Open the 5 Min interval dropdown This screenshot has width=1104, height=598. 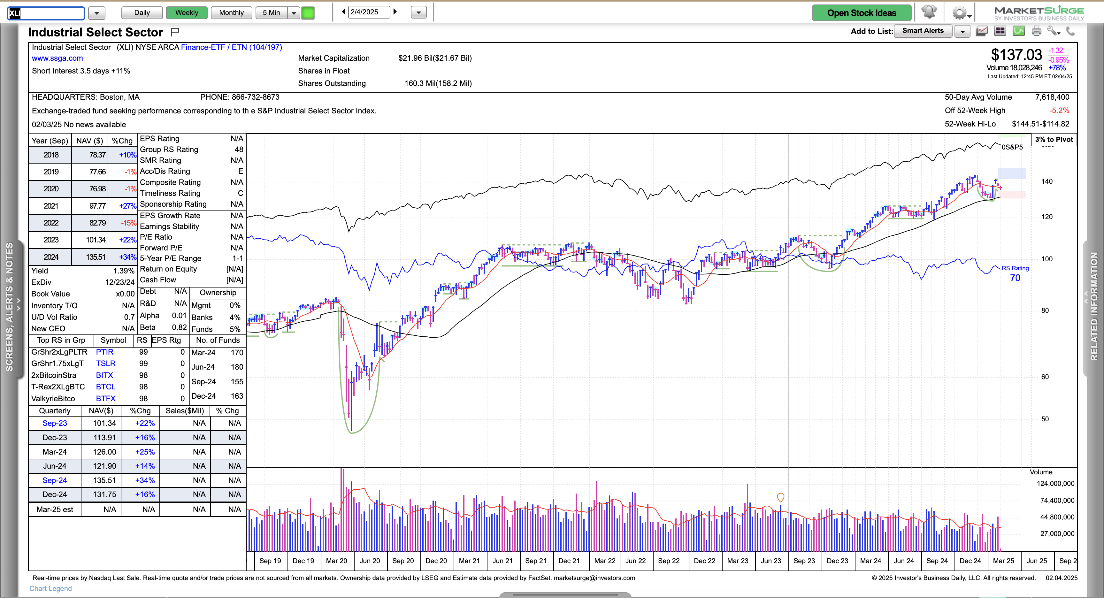294,13
